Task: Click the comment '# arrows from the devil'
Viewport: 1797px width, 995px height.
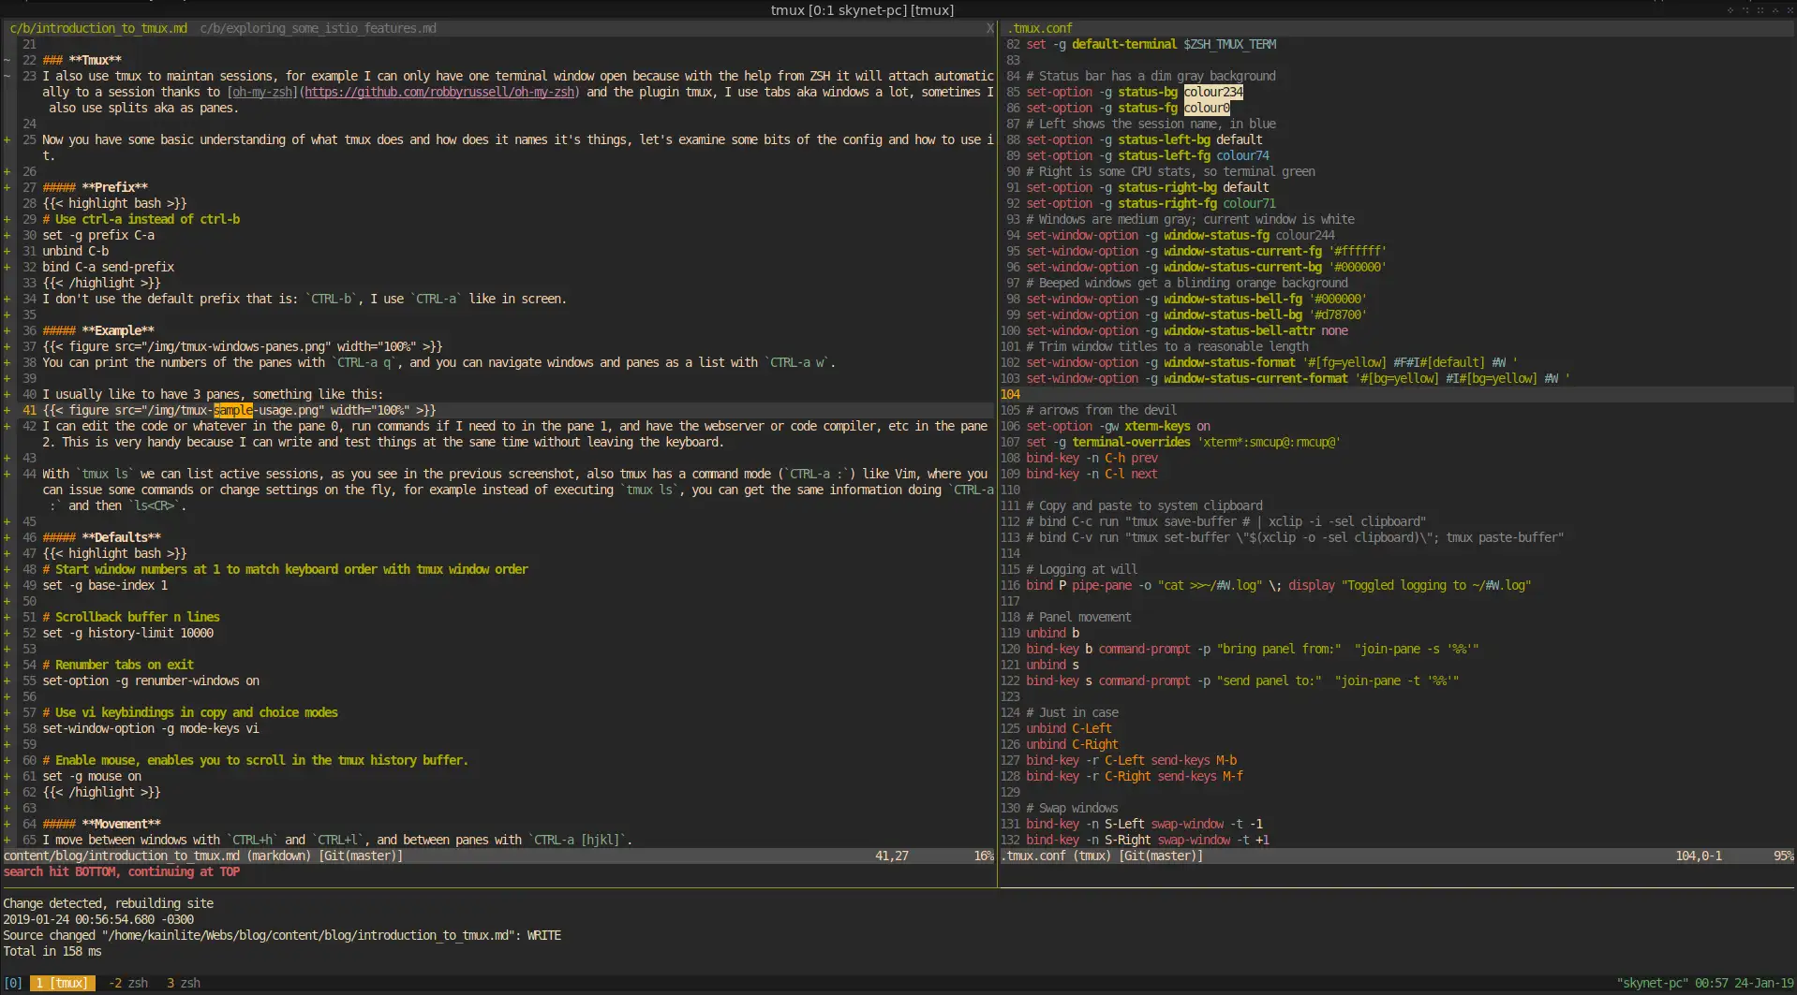Action: click(x=1102, y=410)
